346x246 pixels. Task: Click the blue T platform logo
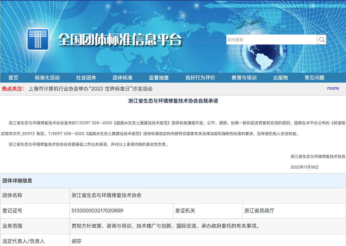tap(38, 39)
